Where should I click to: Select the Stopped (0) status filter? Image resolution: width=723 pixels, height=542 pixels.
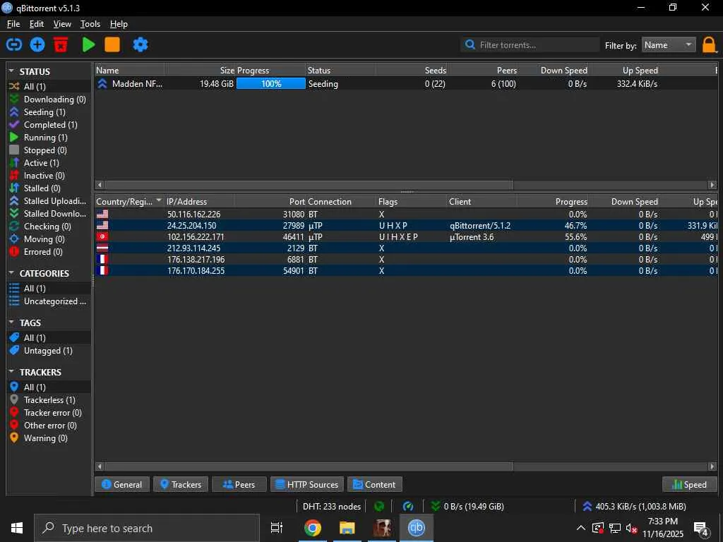pyautogui.click(x=49, y=150)
